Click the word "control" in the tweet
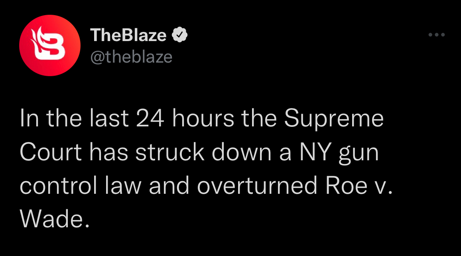461x256 pixels. coord(58,185)
